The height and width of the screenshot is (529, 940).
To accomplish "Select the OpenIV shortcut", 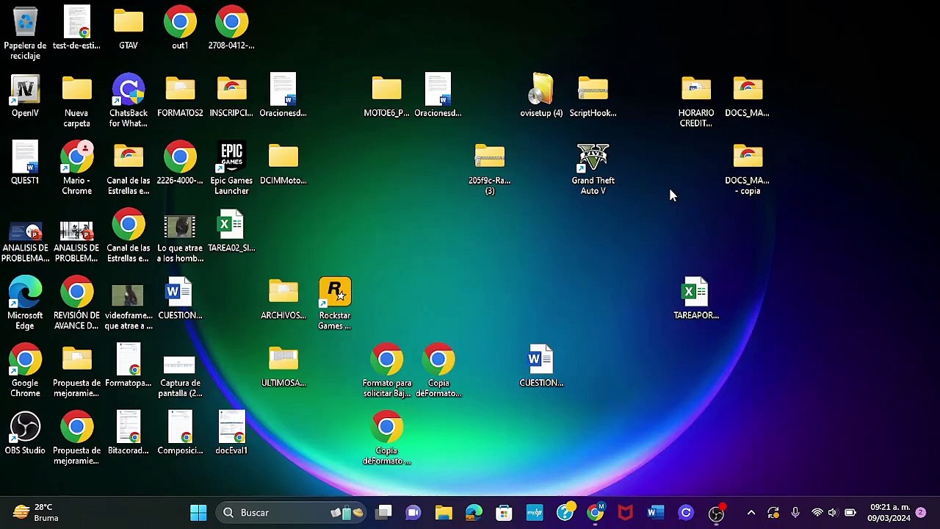I will 25,96.
